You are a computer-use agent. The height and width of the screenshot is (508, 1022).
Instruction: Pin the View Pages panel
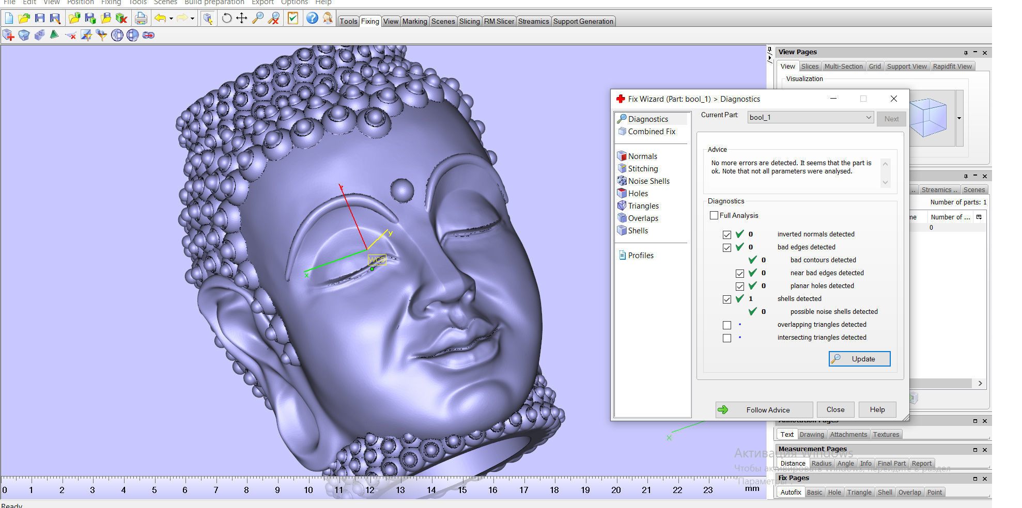tap(965, 53)
